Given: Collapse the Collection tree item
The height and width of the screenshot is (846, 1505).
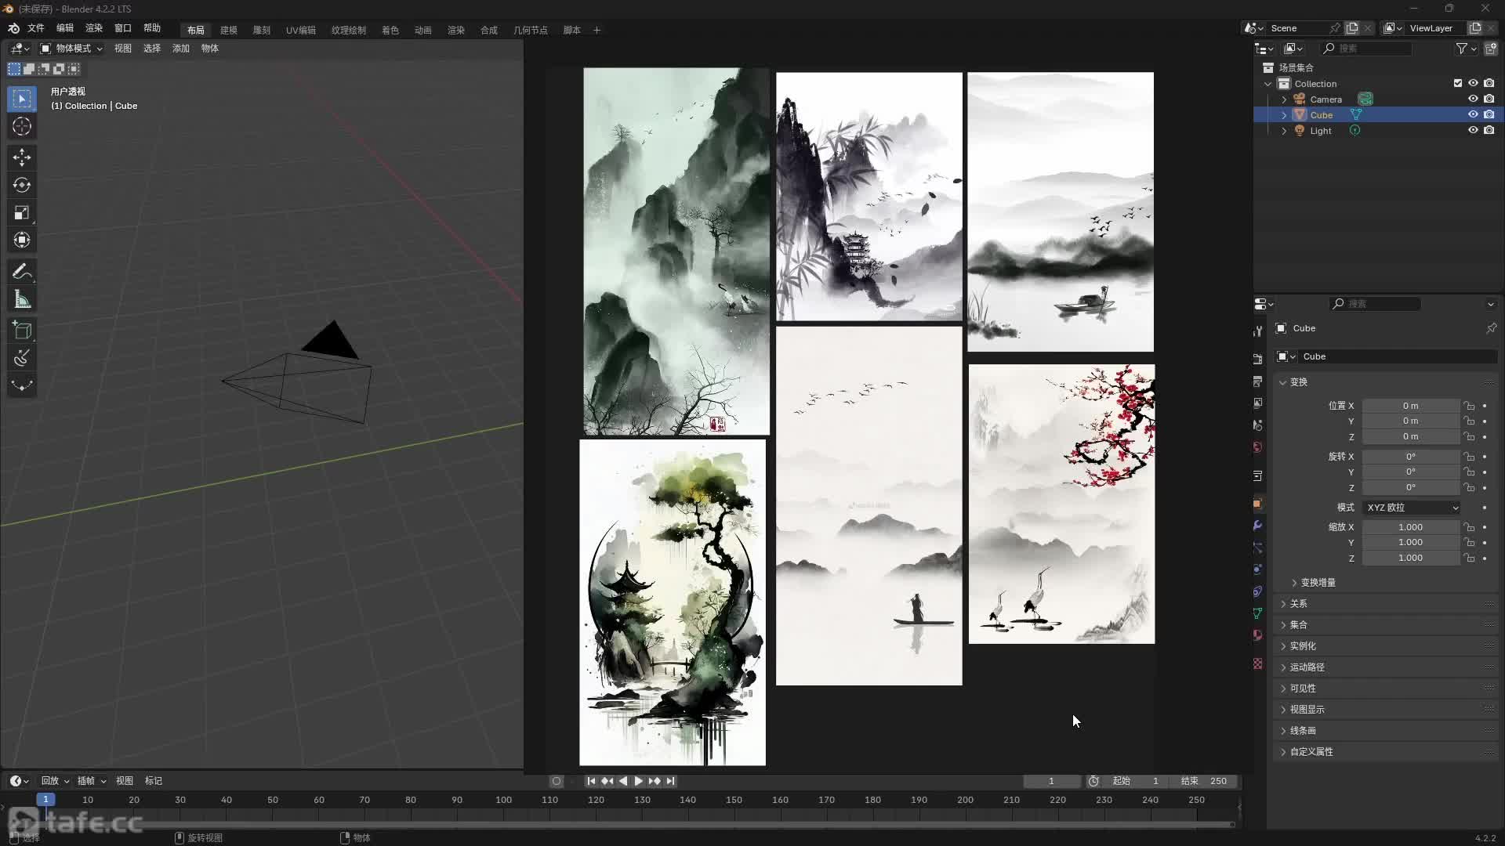Looking at the screenshot, I should [x=1268, y=84].
